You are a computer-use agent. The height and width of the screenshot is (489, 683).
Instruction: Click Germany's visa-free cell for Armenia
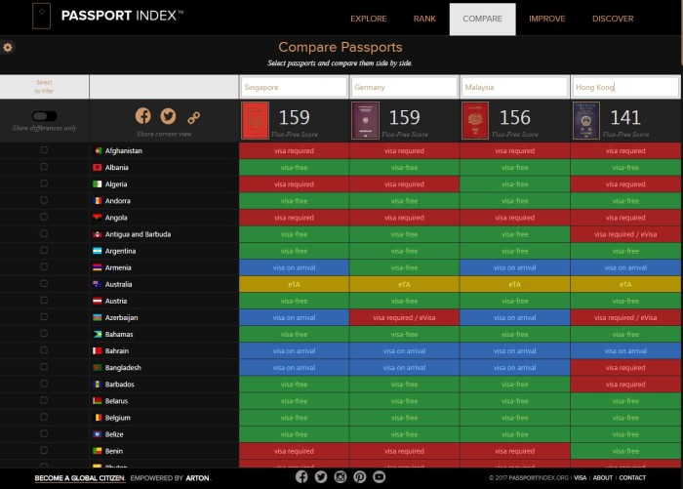[x=404, y=267]
